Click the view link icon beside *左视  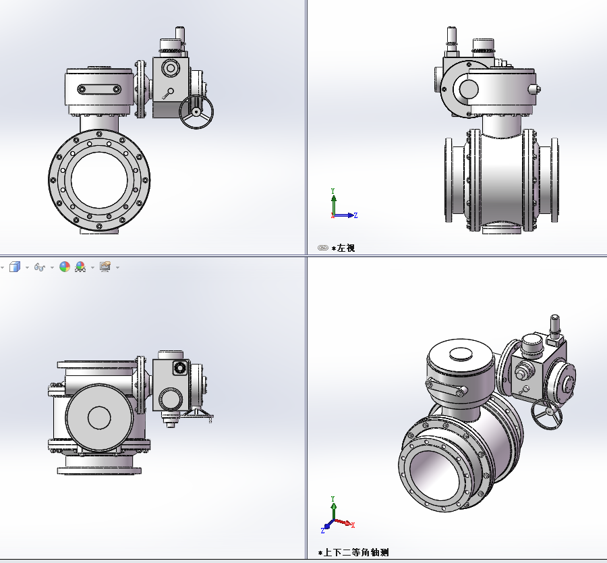pyautogui.click(x=323, y=248)
